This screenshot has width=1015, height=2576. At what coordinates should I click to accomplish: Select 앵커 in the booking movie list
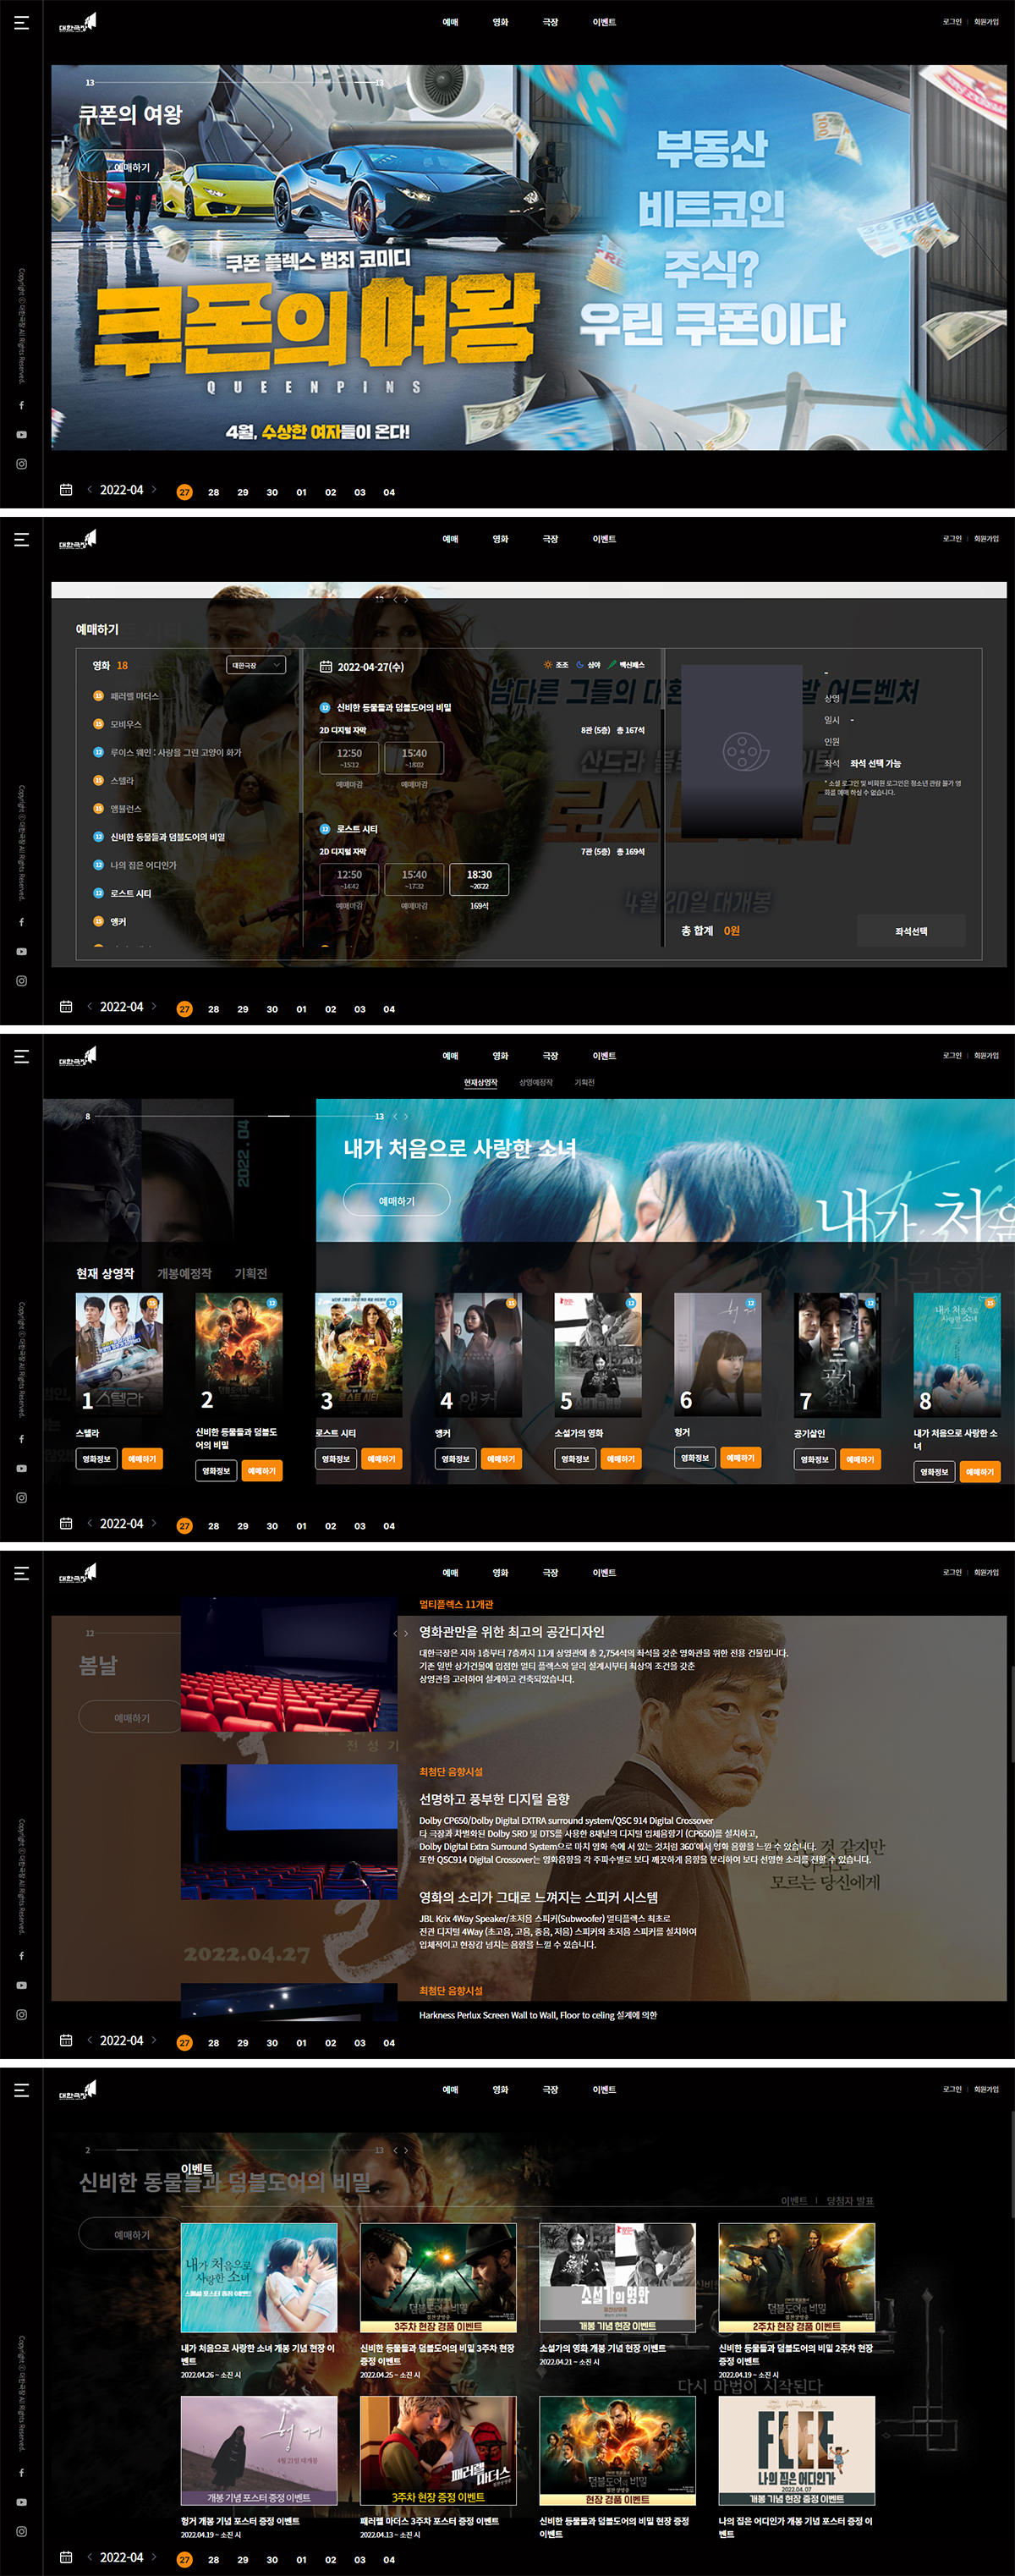click(118, 922)
